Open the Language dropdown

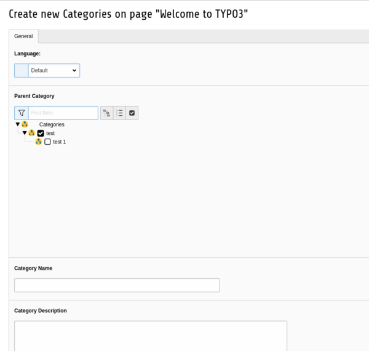point(54,71)
